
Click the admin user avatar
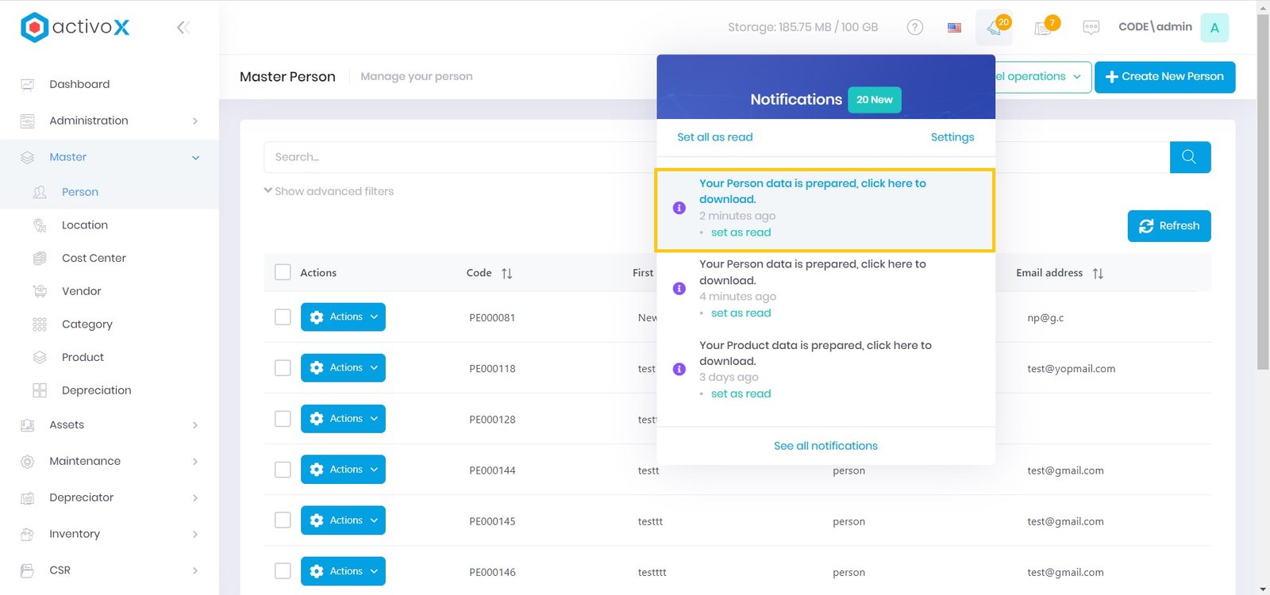[1214, 28]
